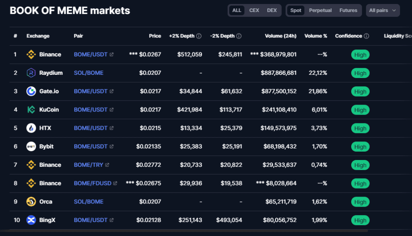412x236 pixels.
Task: Click the HTX exchange logo icon
Action: pos(31,128)
